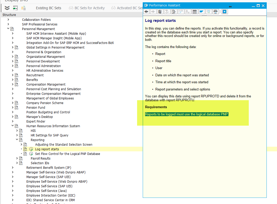Select Set Flow Control for the Logical PNP Database
Viewport: 277px width, 204px height.
coord(68,154)
